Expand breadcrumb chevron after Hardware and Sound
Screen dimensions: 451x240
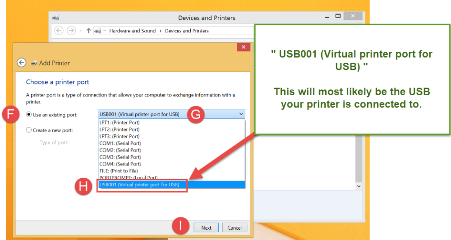[161, 31]
